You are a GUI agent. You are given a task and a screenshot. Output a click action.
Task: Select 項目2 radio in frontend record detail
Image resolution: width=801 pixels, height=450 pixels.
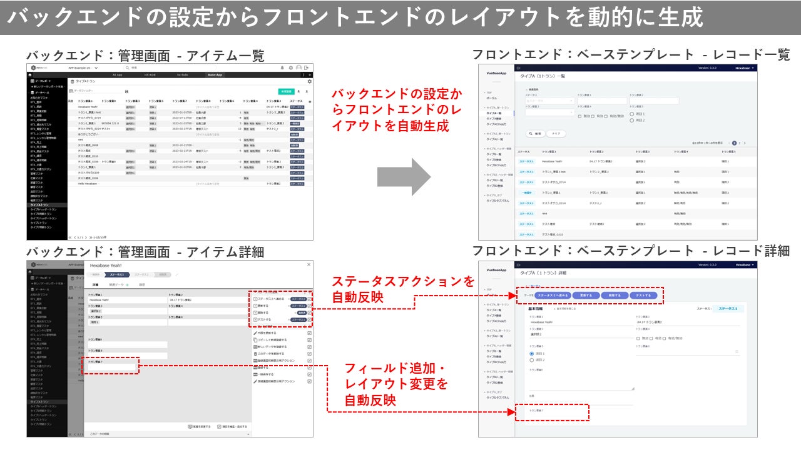(x=532, y=360)
